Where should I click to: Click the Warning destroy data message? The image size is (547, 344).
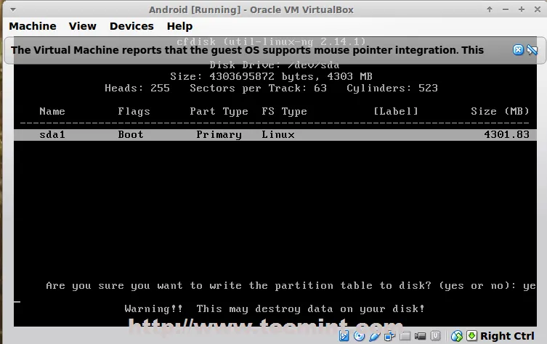(x=275, y=309)
